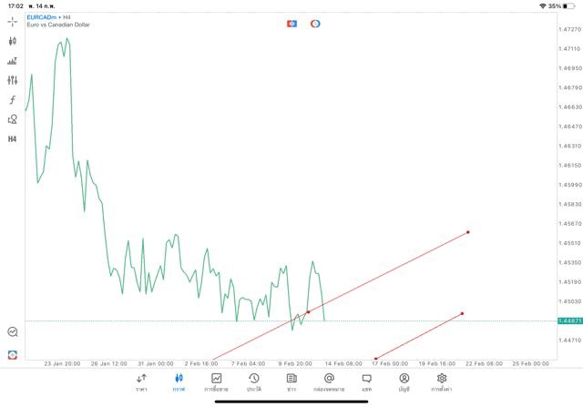Open the drawing objects shapes icon
Screen dimensions: 583x407
tap(13, 119)
